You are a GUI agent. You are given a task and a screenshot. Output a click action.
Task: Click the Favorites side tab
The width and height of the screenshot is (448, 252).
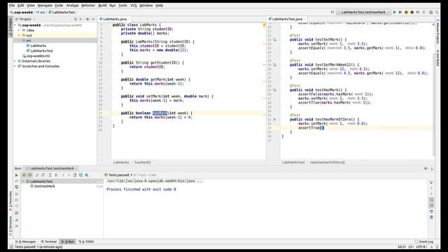10,201
